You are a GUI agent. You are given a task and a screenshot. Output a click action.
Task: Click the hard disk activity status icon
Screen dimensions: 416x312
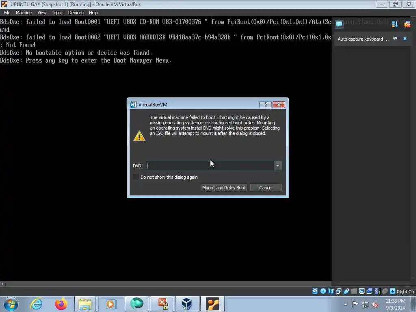[315, 291]
